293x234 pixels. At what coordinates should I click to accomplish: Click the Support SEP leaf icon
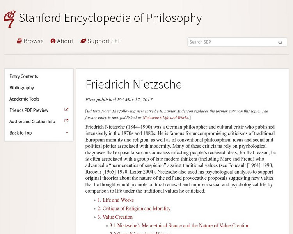[x=83, y=41]
